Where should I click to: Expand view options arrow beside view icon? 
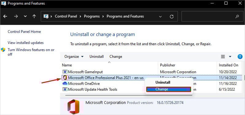[230, 57]
